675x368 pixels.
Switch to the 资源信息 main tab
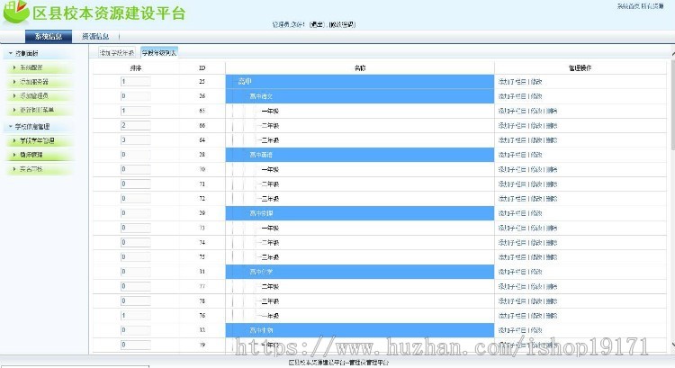(x=95, y=37)
